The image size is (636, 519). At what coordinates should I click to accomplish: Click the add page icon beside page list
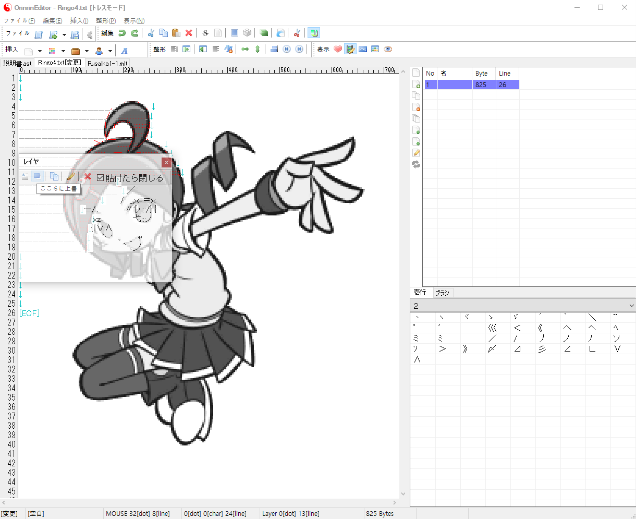pyautogui.click(x=416, y=84)
